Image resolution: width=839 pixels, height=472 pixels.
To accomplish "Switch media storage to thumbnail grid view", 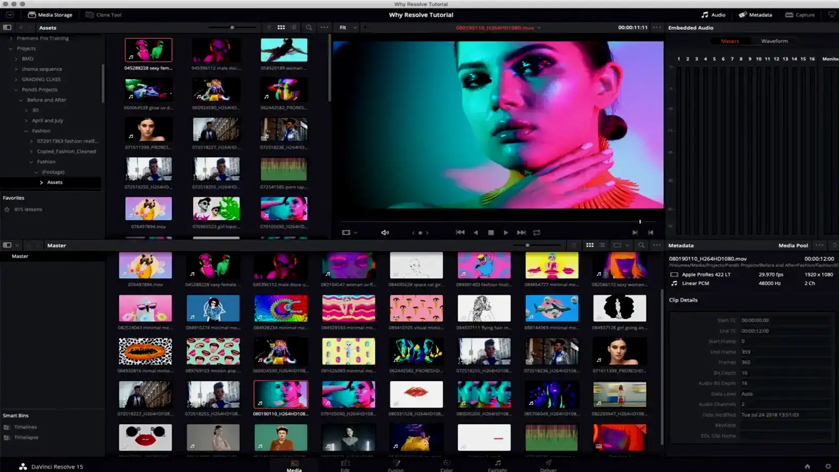I will click(281, 27).
